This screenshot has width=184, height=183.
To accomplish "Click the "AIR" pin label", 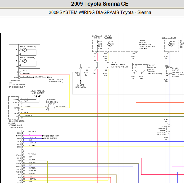I will pos(19,177).
